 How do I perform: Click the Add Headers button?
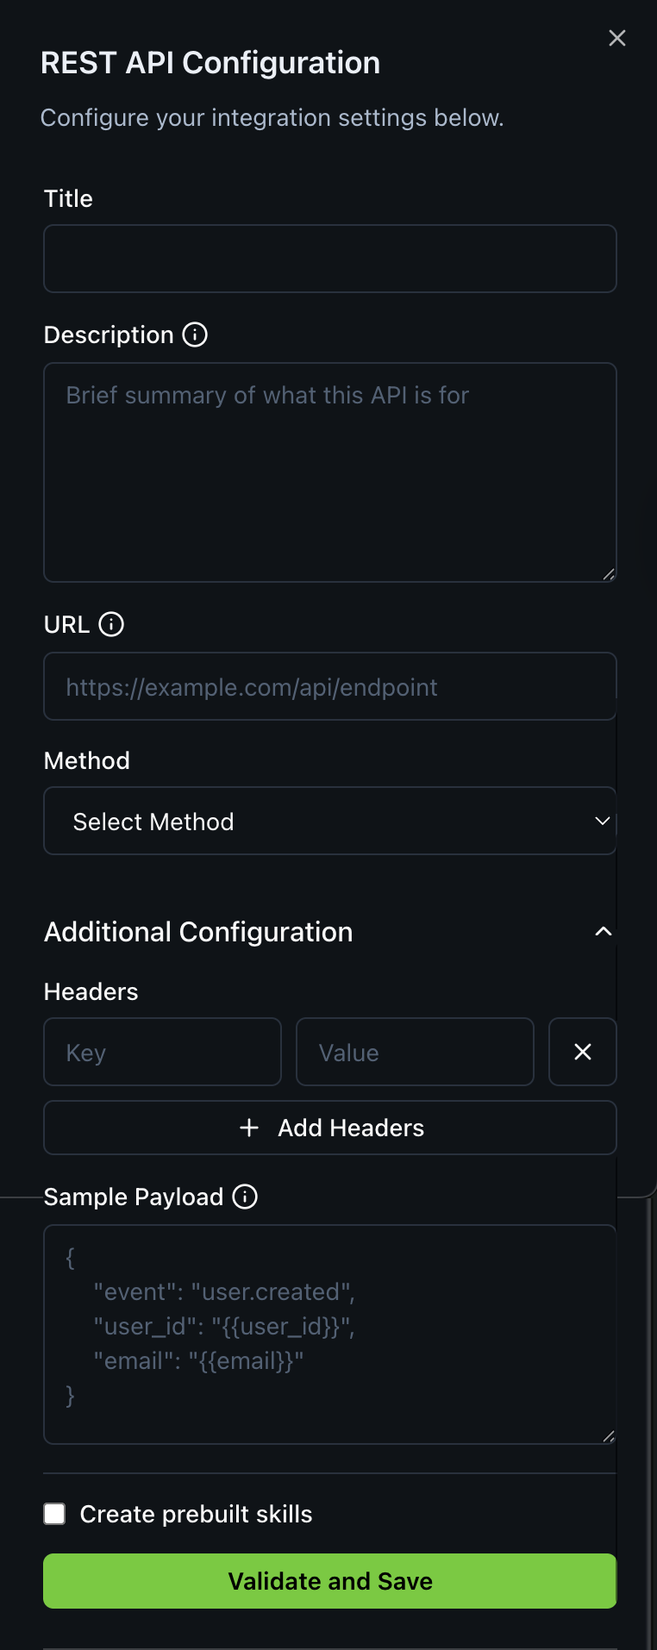[330, 1128]
